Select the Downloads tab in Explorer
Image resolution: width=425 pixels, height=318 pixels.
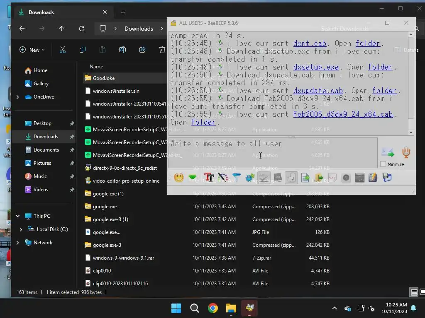63,12
